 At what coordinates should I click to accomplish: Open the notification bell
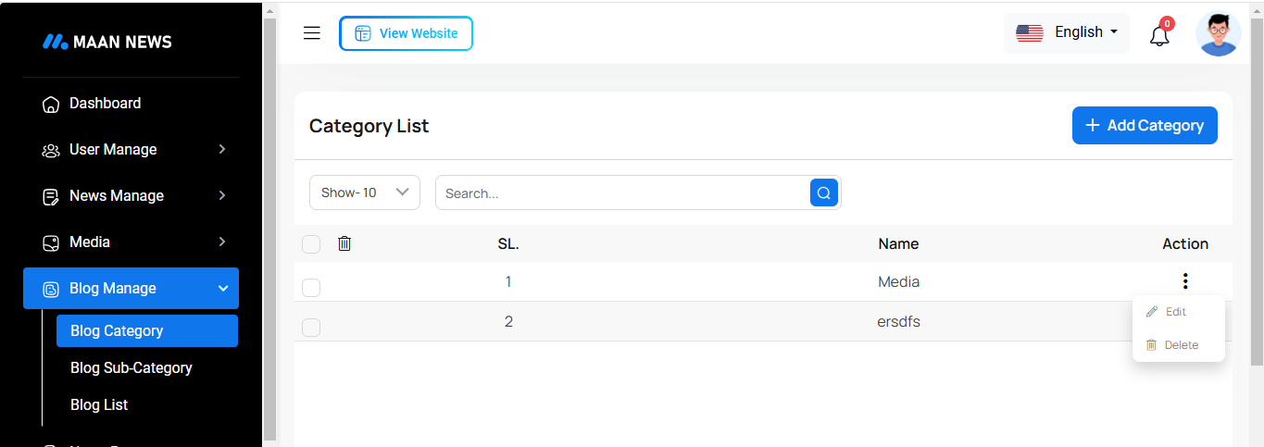pos(1159,35)
